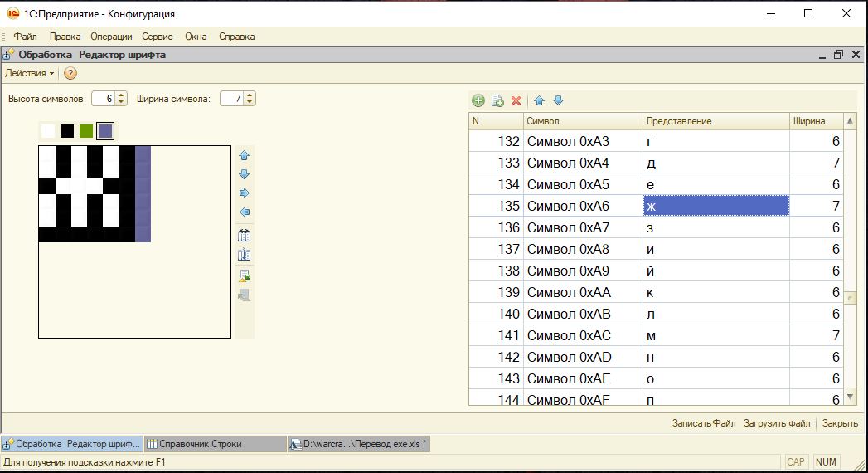Sort by the N column header
The width and height of the screenshot is (868, 473).
click(x=496, y=121)
